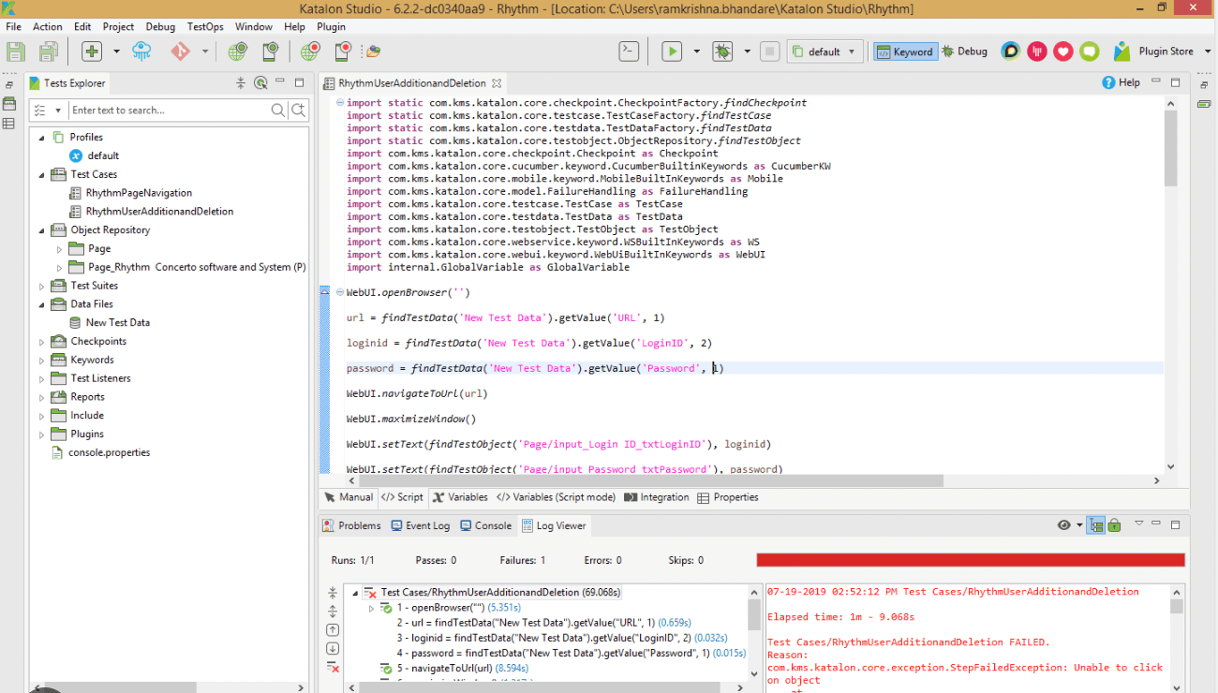Click the magnifier search icon

click(x=277, y=111)
